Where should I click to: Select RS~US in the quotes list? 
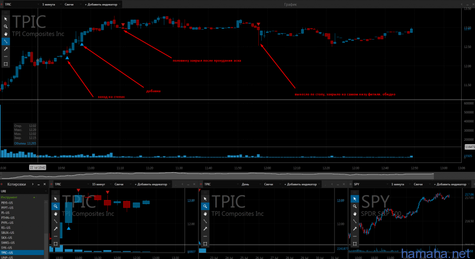(22, 228)
